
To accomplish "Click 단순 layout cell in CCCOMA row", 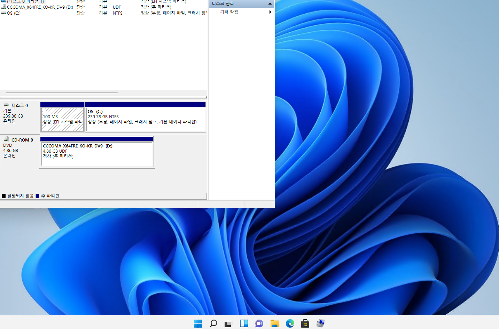I will [x=81, y=7].
